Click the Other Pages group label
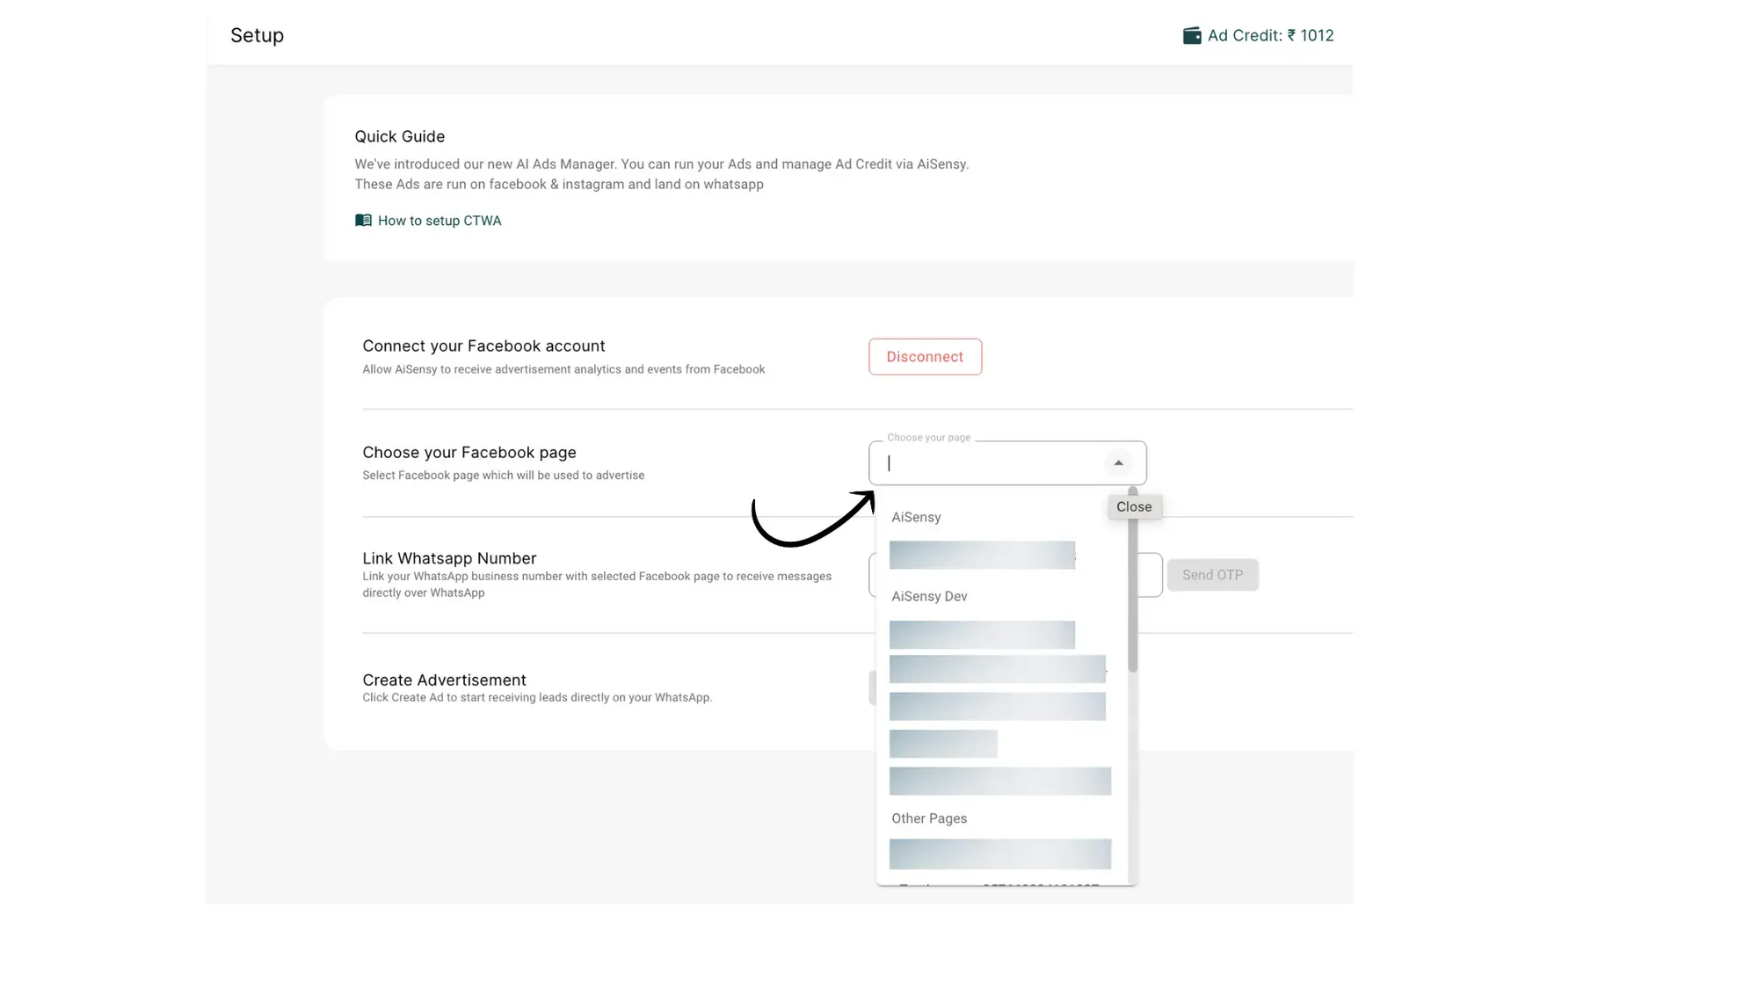This screenshot has width=1758, height=989. 929,818
